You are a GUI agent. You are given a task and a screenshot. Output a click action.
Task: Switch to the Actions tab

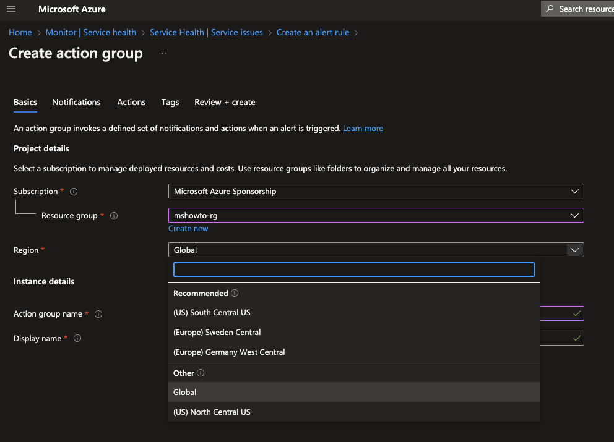tap(131, 102)
